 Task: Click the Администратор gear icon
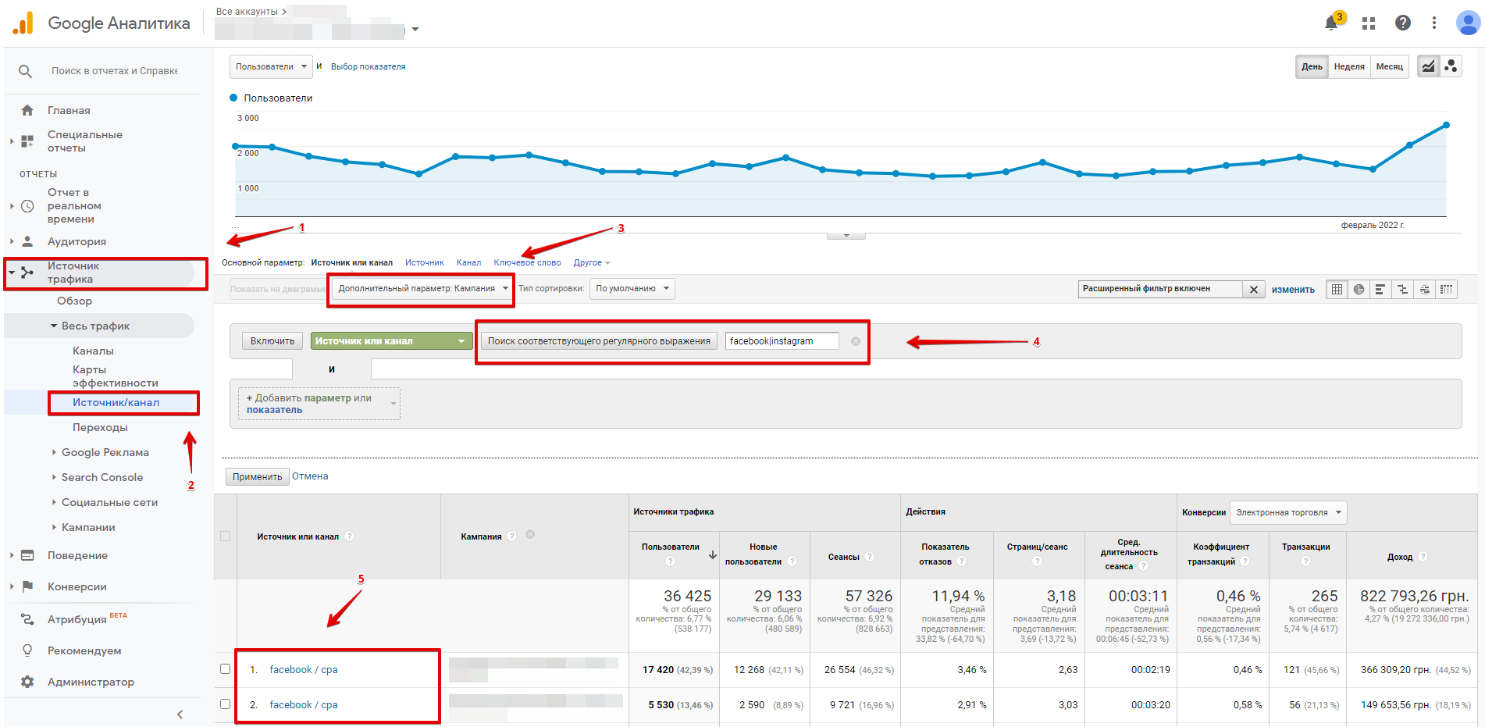[27, 682]
